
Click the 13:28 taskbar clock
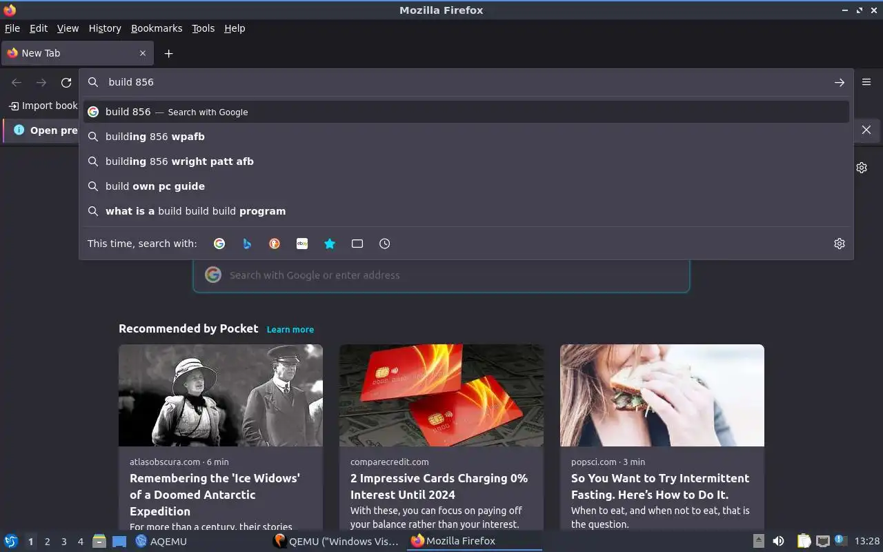[866, 541]
